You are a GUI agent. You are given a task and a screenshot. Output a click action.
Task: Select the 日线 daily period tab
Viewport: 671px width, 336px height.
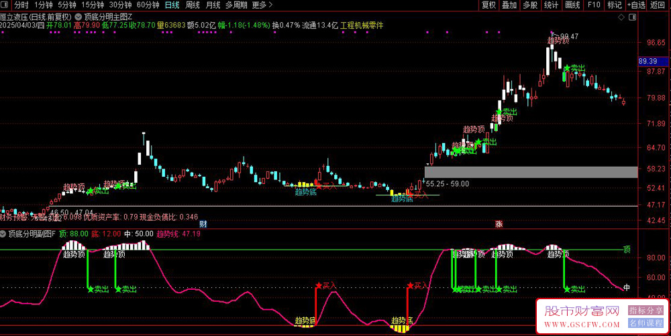coord(172,5)
